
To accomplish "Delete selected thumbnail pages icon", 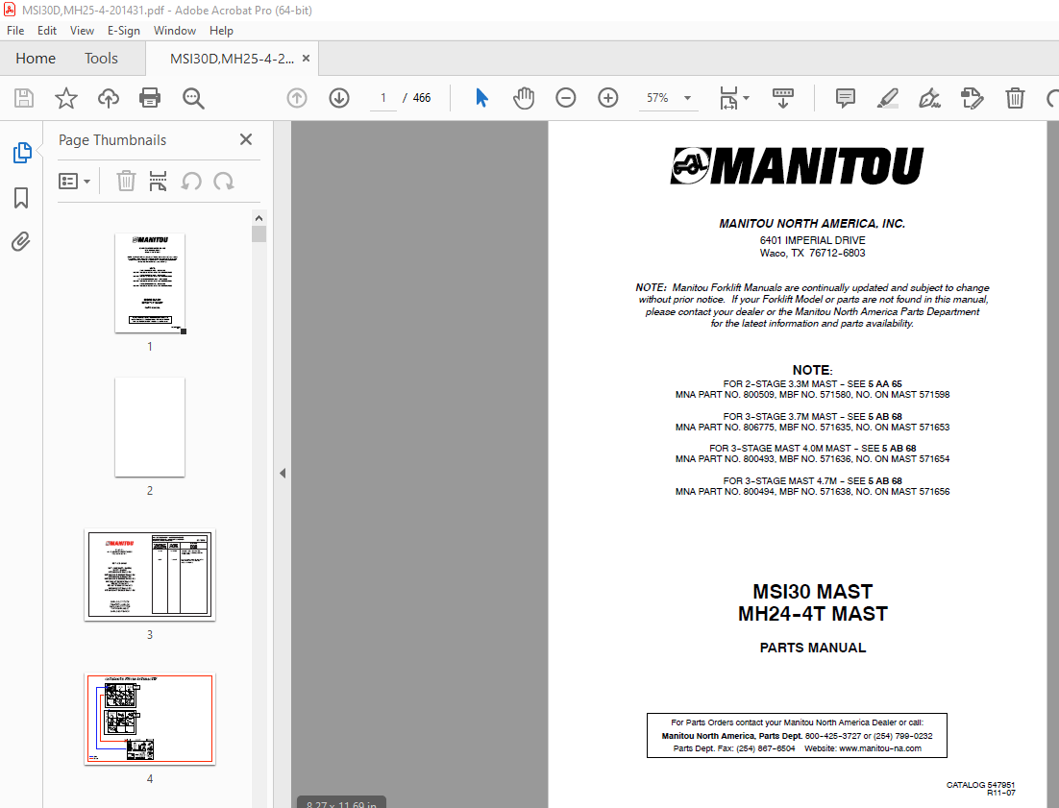I will click(x=126, y=181).
